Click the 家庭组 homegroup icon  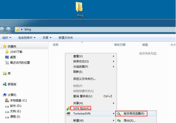pyautogui.click(x=4, y=84)
